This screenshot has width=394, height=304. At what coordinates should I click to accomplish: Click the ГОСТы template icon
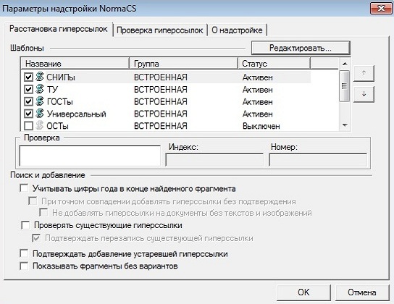click(x=39, y=101)
